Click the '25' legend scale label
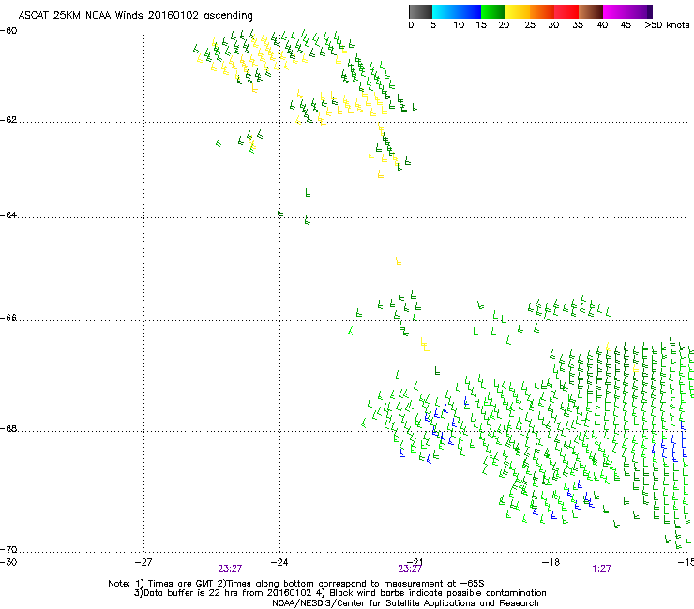The height and width of the screenshot is (609, 694). click(530, 25)
